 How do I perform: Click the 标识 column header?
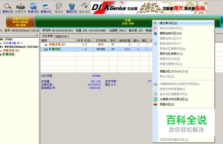113,41
